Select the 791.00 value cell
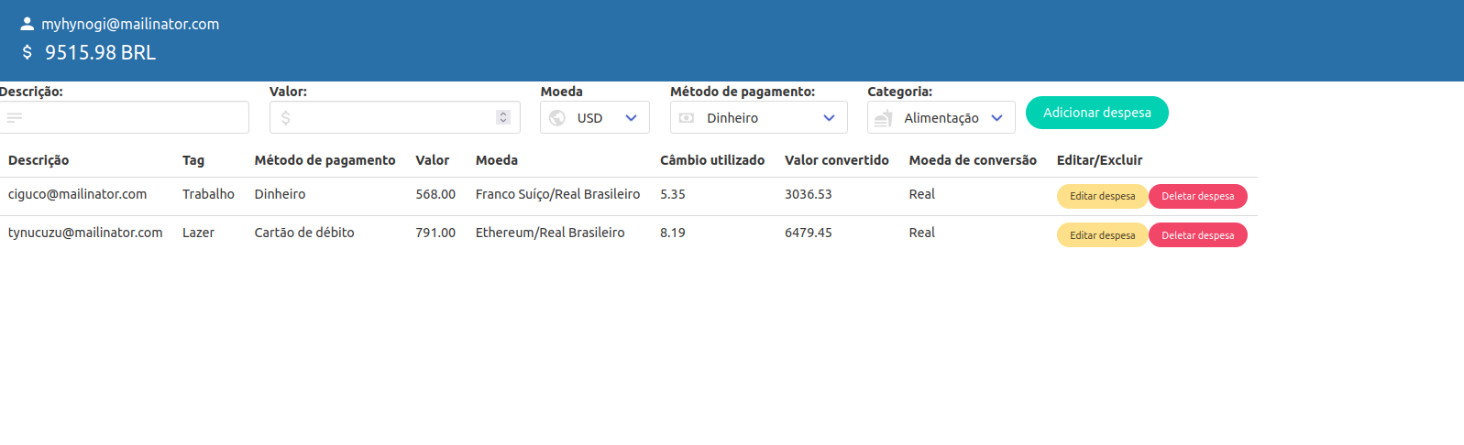The height and width of the screenshot is (445, 1464). pos(435,233)
